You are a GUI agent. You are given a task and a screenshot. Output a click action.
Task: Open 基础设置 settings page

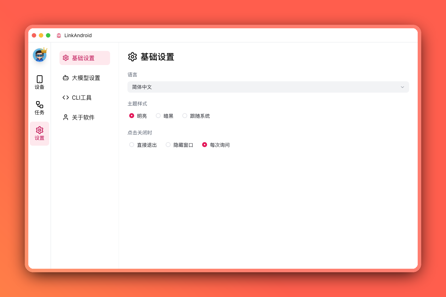click(85, 58)
